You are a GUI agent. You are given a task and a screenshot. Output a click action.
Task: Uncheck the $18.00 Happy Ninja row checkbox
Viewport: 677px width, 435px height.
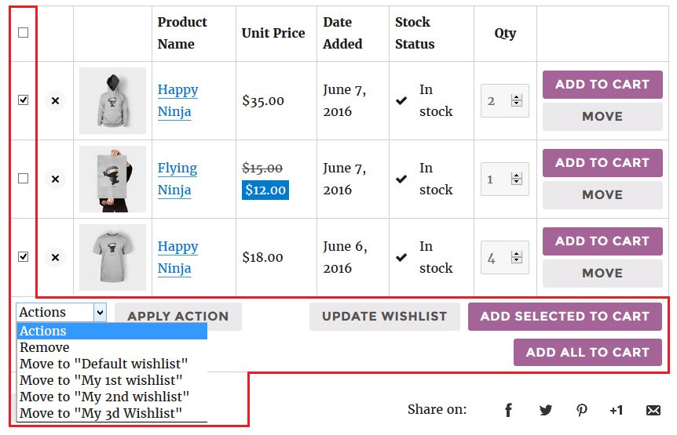point(24,257)
